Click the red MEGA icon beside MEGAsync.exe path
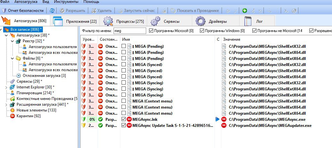 pos(224,119)
